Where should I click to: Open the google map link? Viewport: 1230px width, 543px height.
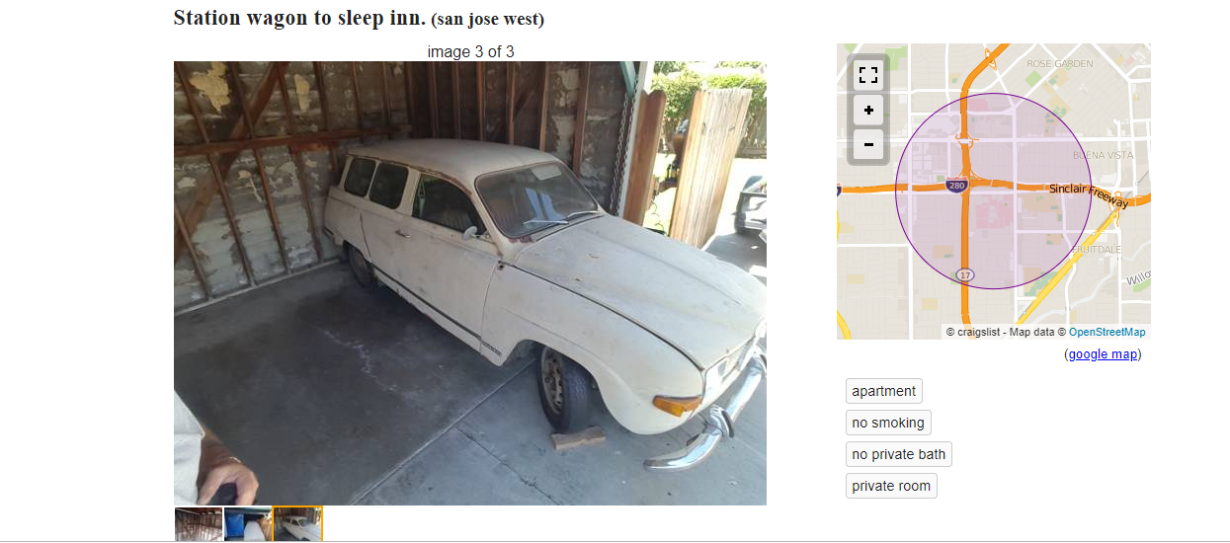pos(1103,354)
